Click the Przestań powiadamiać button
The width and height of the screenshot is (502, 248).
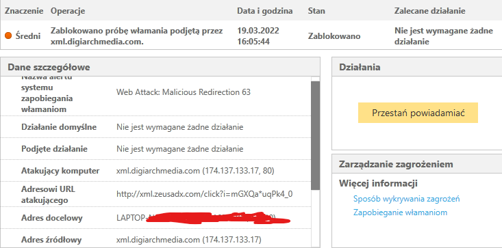[x=418, y=113]
